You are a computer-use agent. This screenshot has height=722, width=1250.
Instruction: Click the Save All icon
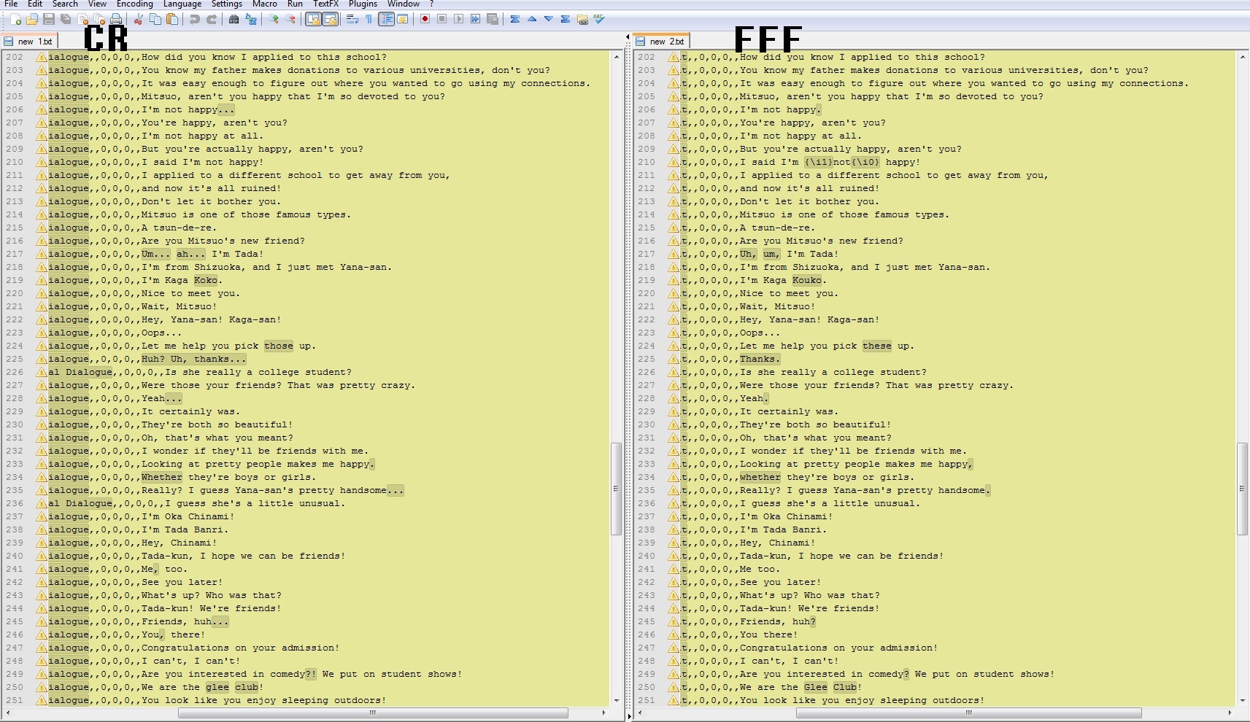(x=66, y=19)
